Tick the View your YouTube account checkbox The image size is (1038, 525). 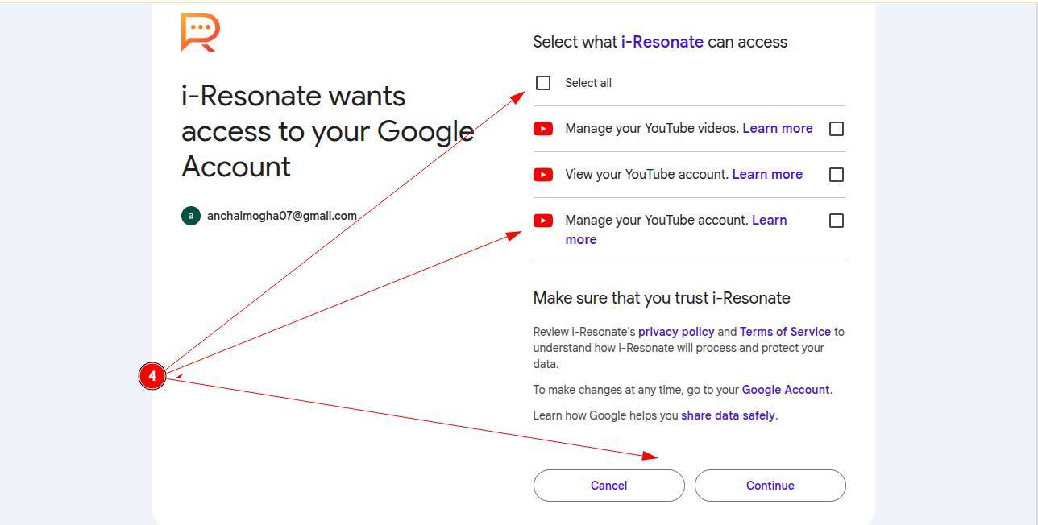coord(837,175)
